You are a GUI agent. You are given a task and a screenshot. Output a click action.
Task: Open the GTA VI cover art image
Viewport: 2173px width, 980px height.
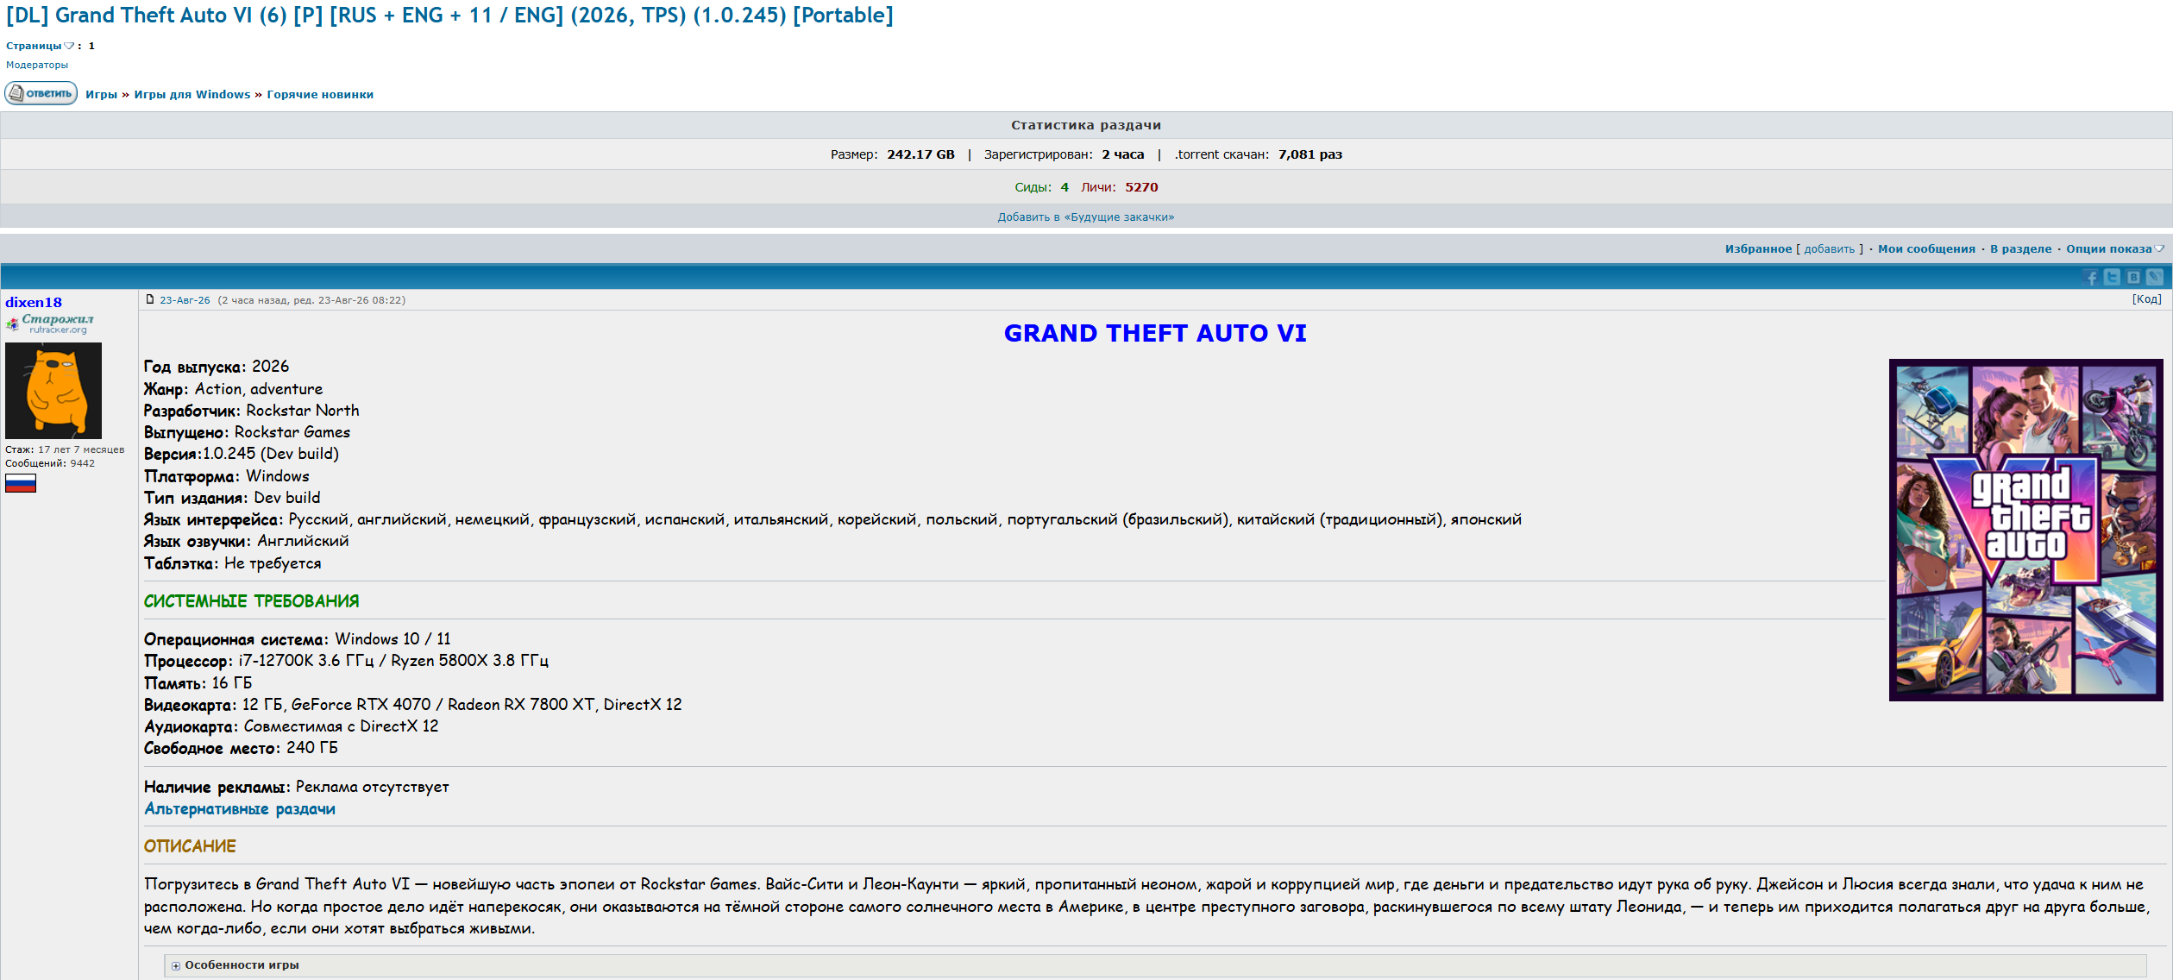pyautogui.click(x=2025, y=530)
